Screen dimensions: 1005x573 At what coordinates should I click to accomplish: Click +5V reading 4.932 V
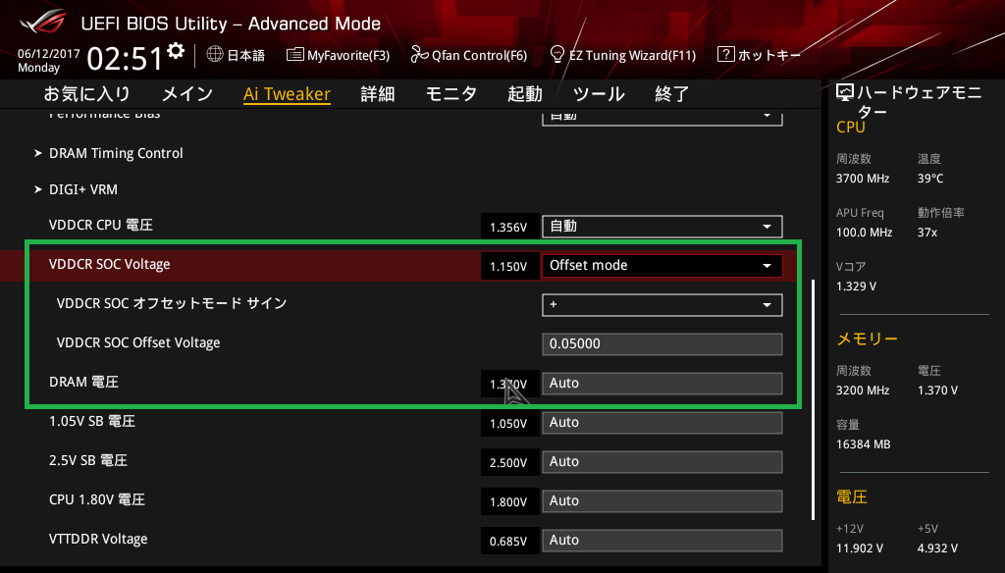click(937, 548)
